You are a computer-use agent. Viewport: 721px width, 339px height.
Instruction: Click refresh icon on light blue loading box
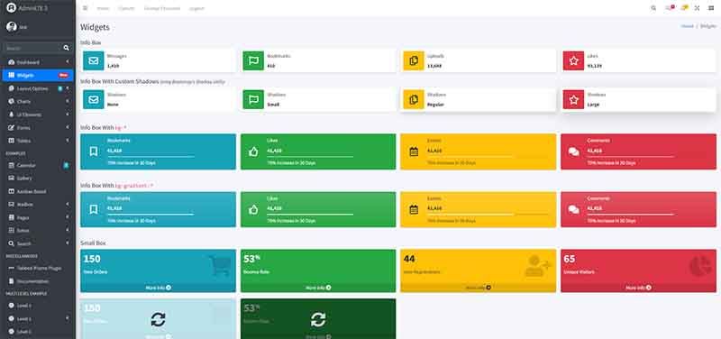tap(158, 319)
